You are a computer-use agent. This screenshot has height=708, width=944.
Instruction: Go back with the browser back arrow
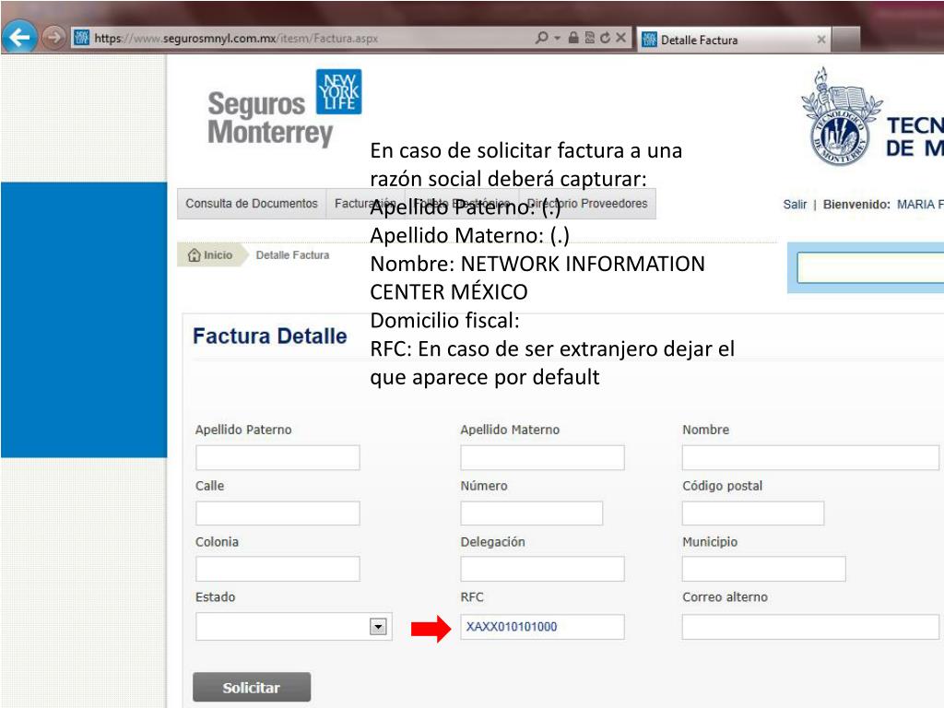(x=20, y=37)
